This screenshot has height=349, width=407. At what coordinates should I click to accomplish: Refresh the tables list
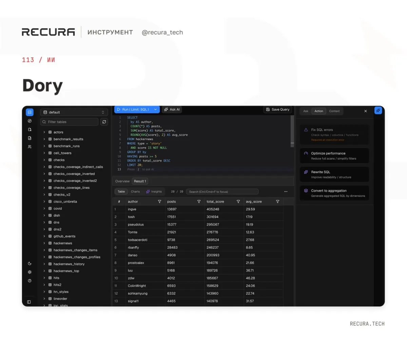click(104, 122)
